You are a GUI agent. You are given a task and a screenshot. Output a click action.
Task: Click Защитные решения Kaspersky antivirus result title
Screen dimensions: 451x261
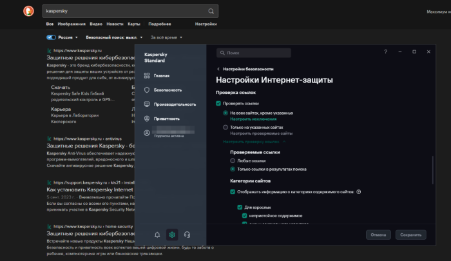click(x=90, y=146)
